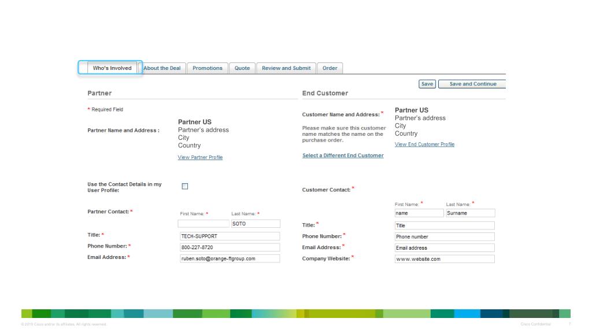Viewport: 592px width, 333px height.
Task: Click Partner Phone Number field 800-227-8720
Action: point(230,247)
